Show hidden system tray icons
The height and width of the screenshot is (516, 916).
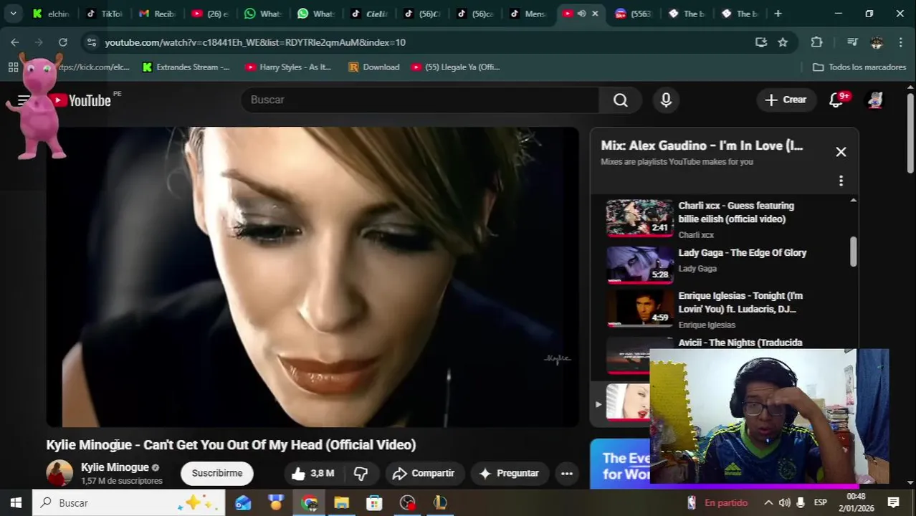(768, 502)
